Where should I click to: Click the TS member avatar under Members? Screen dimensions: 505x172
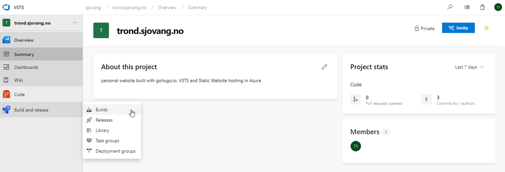[356, 146]
